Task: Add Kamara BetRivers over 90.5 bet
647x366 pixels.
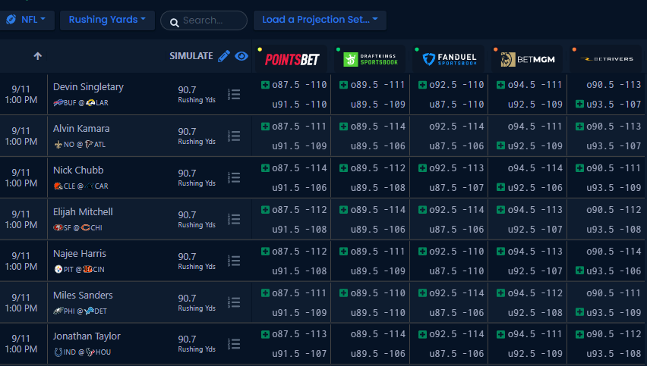Action: [579, 127]
